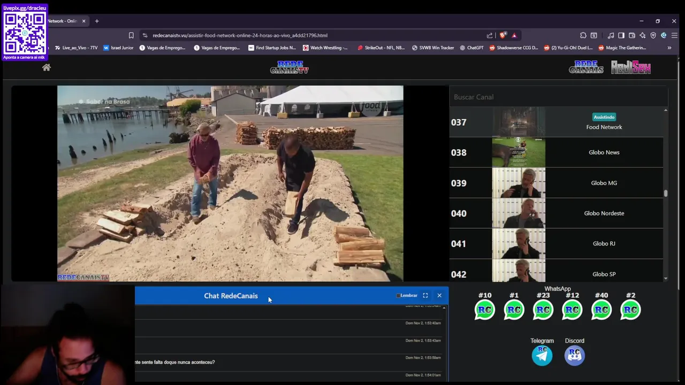Click the Globo News channel thumbnail

[x=519, y=152]
